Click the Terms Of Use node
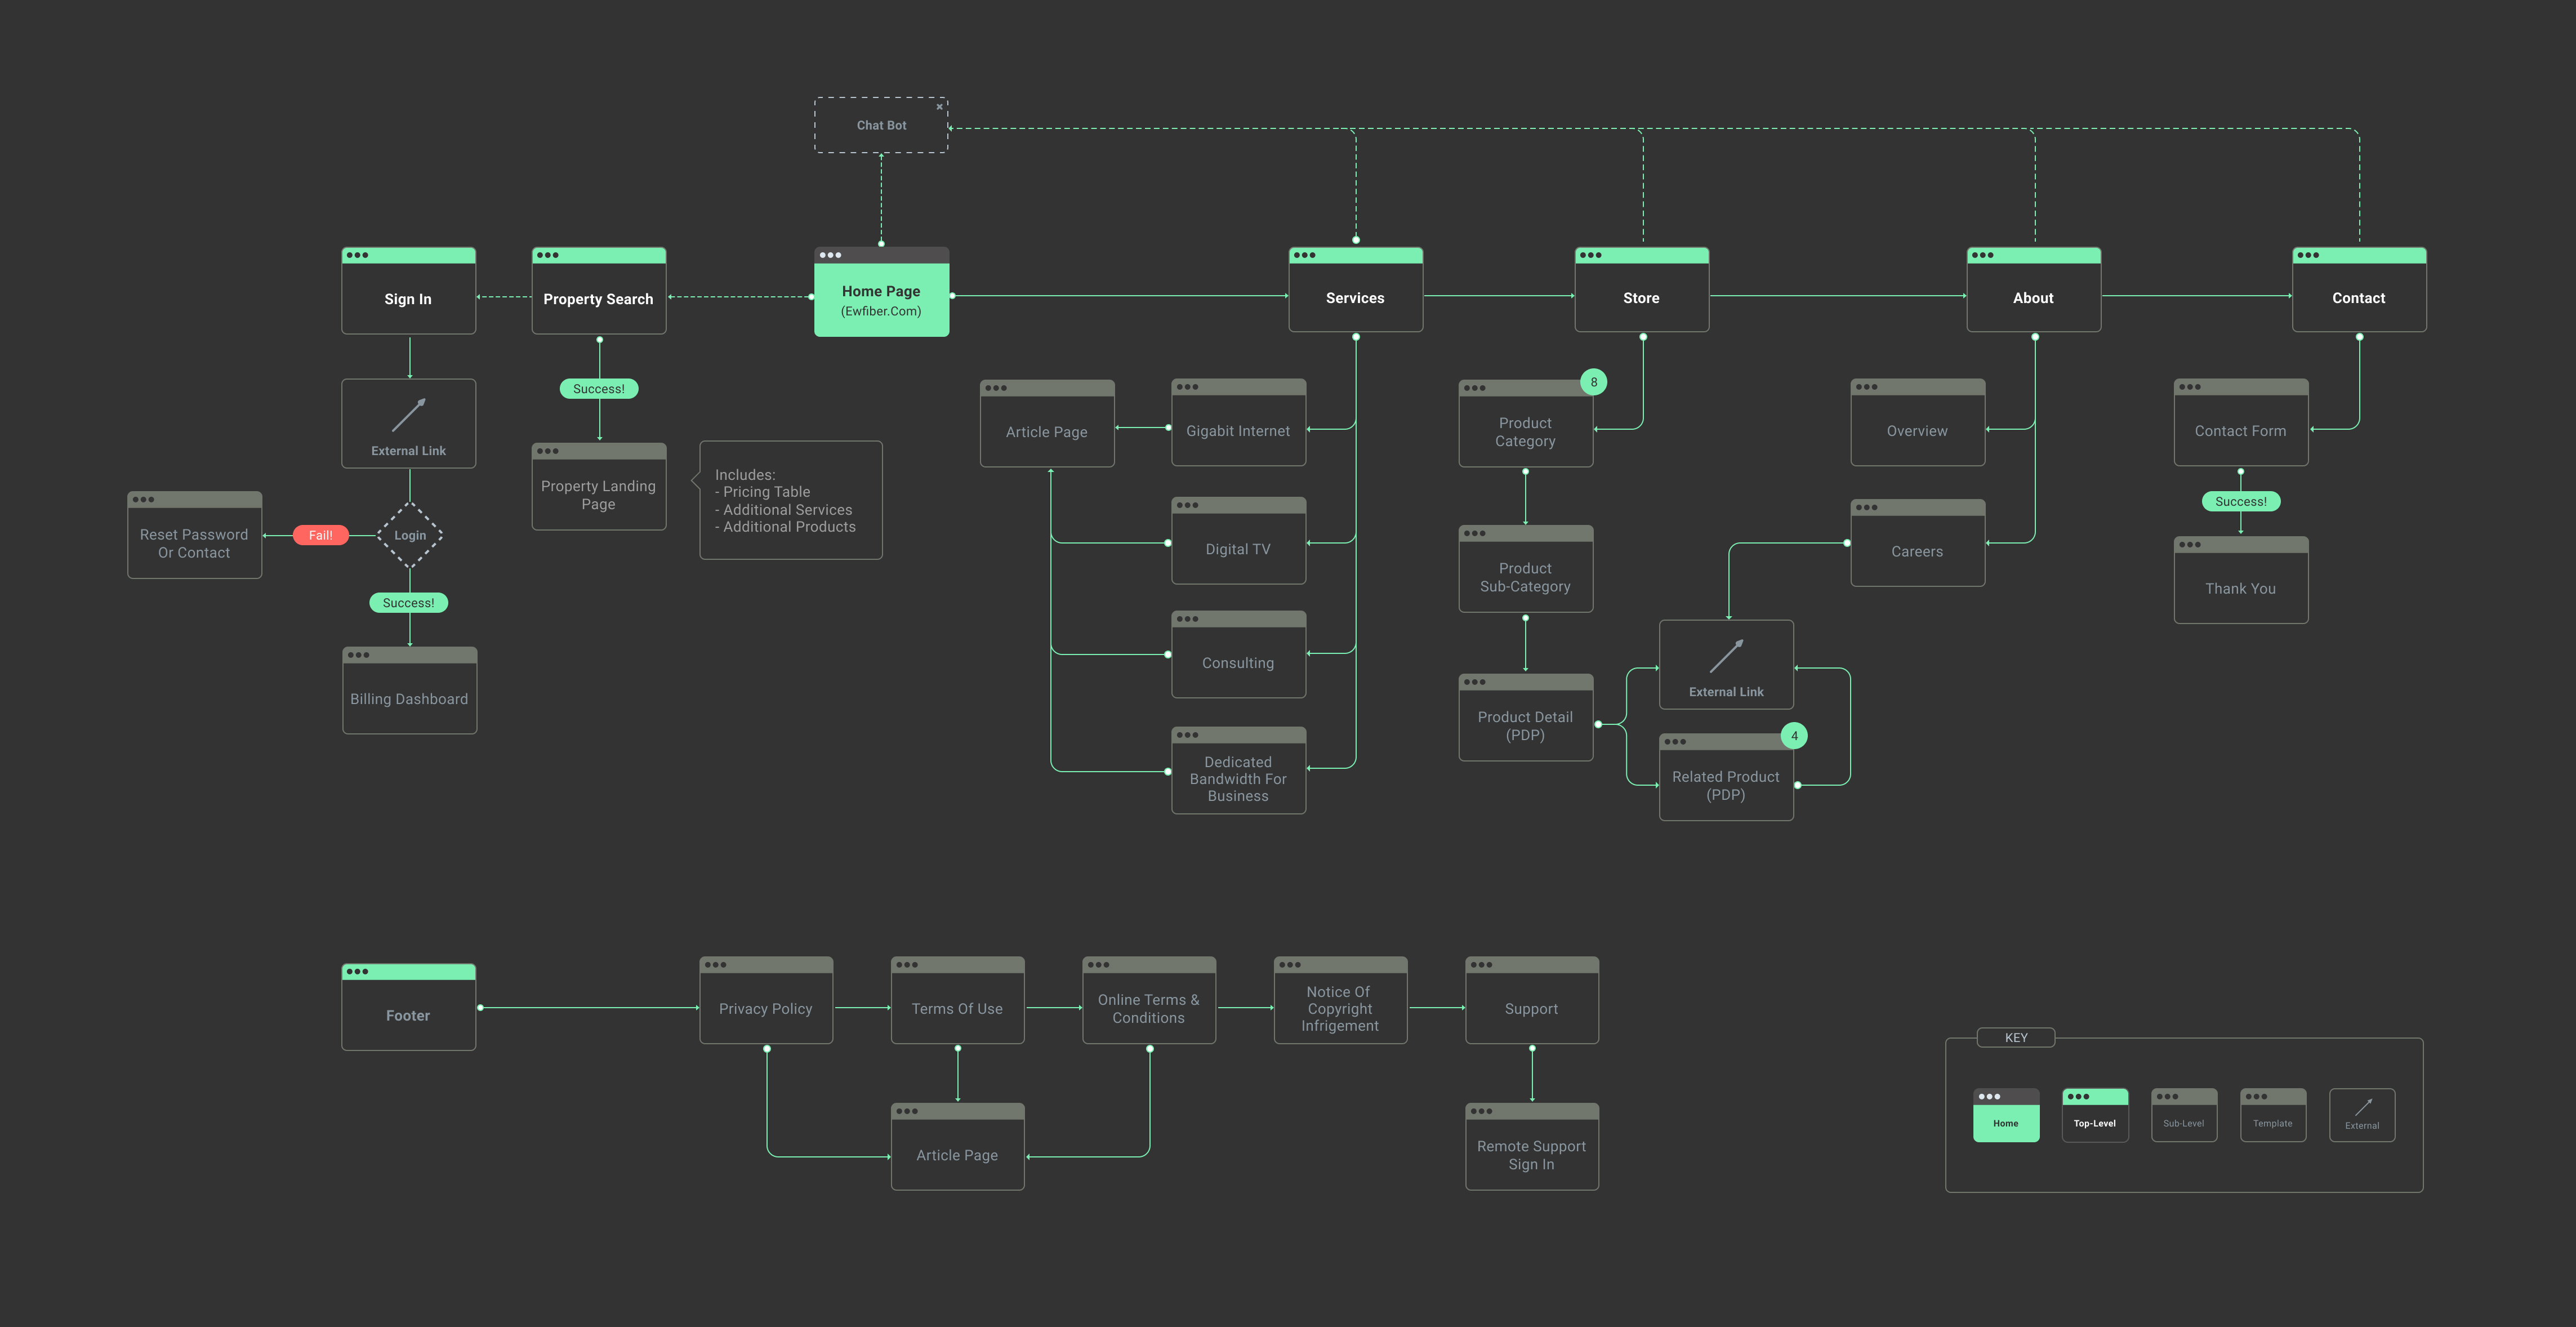 click(958, 1000)
